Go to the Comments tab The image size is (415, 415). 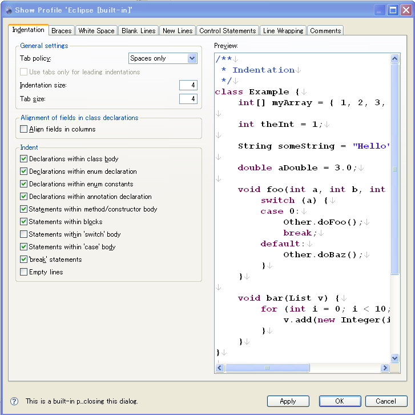tap(325, 31)
